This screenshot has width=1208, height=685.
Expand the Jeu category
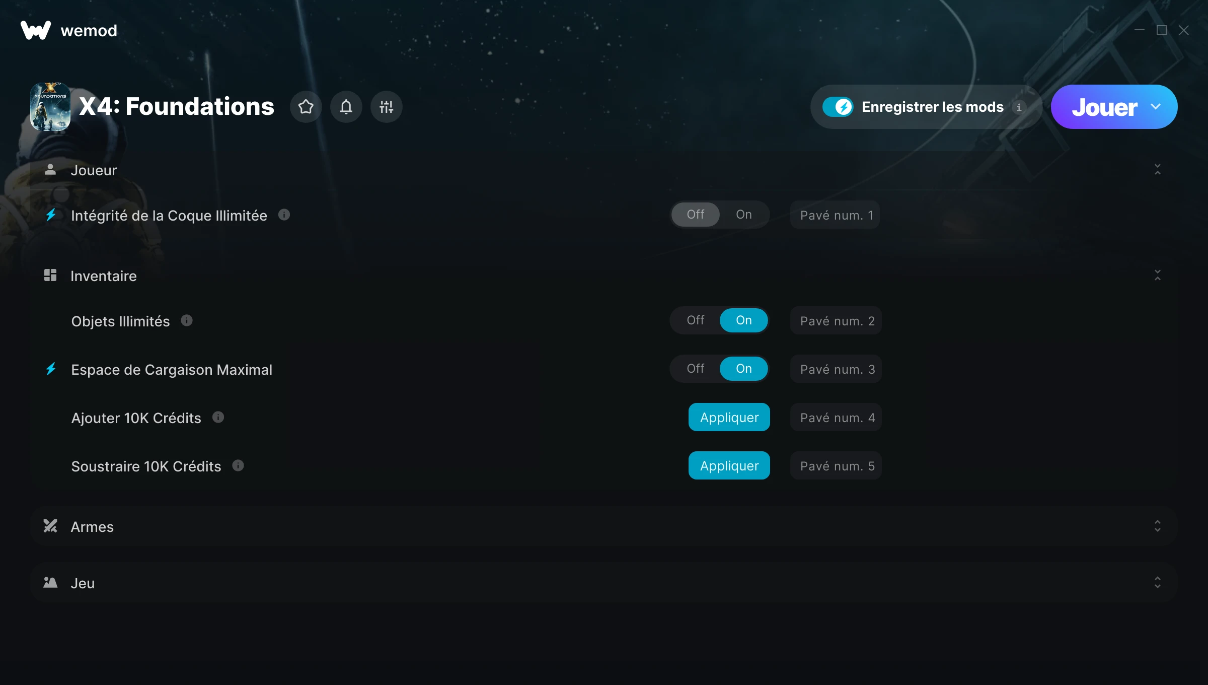[1157, 583]
